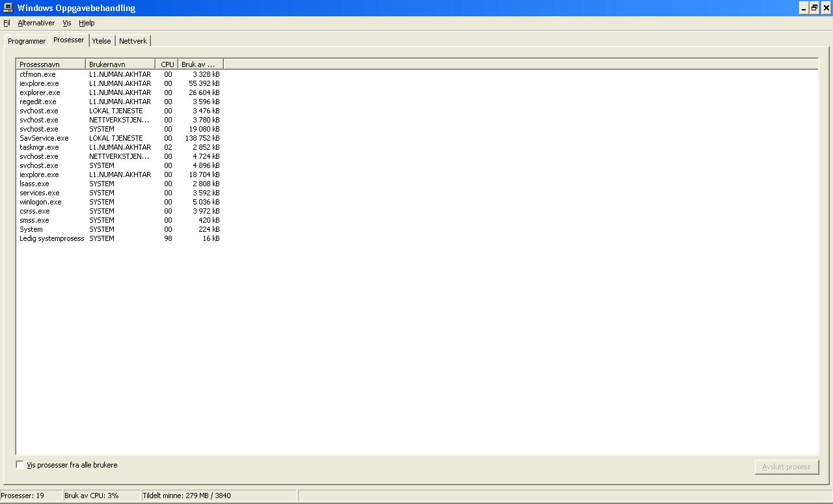Click the Task Manager title bar icon
The image size is (833, 504).
pos(8,8)
